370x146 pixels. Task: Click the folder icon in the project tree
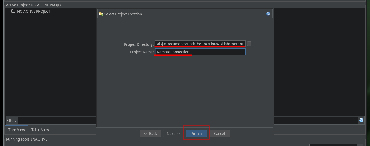tap(13, 11)
